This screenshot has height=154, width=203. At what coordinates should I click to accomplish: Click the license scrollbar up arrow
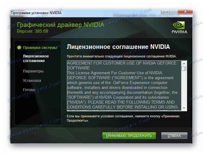pyautogui.click(x=184, y=64)
